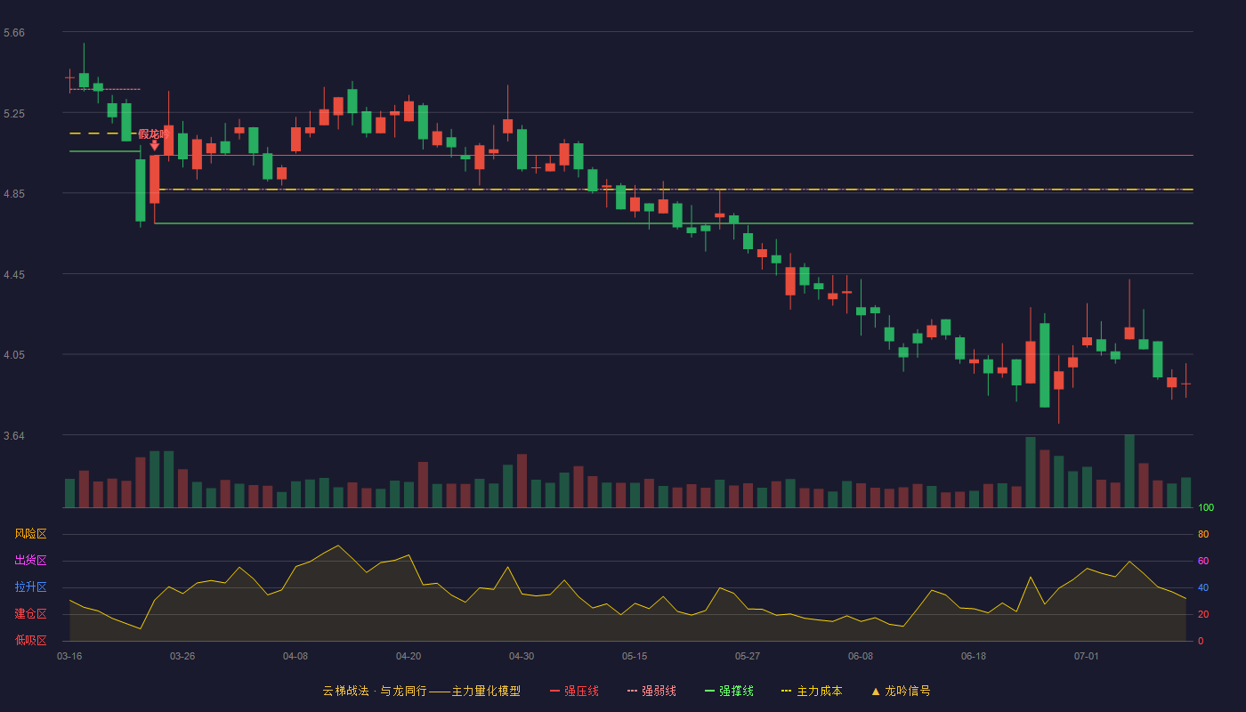
Task: Click the 05-15 date label
Action: coord(635,656)
